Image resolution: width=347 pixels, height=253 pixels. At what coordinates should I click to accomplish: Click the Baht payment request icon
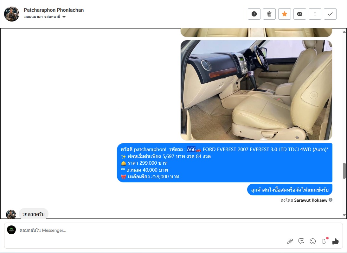click(x=324, y=241)
